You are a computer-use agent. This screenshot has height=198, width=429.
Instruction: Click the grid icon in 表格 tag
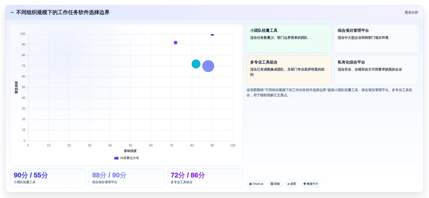272,184
